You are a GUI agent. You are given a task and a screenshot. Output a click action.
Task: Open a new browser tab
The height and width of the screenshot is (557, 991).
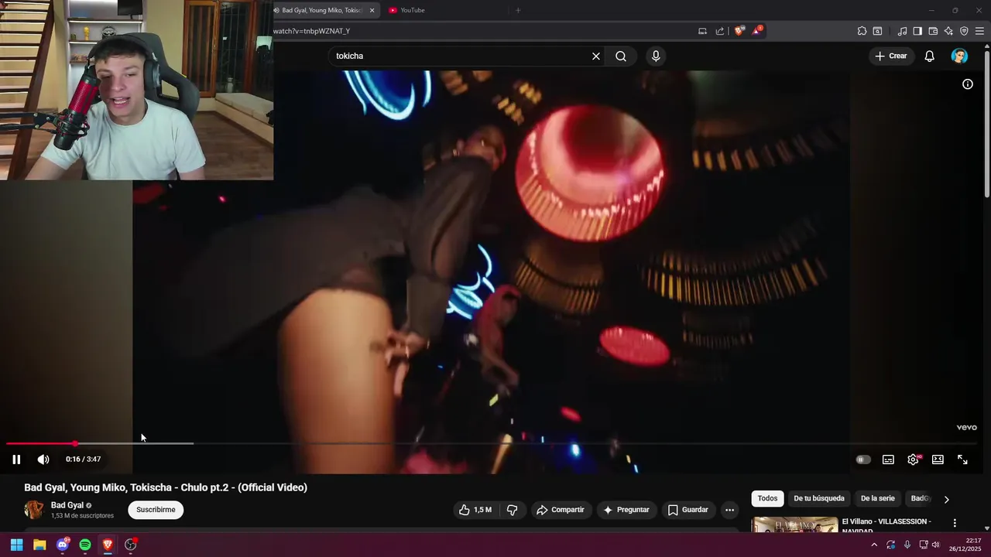(x=518, y=10)
